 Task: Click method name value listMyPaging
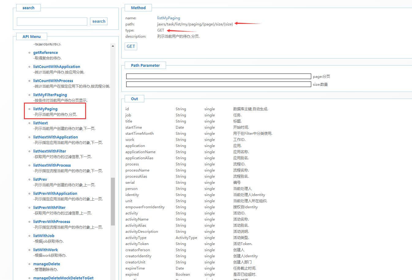tap(168, 18)
